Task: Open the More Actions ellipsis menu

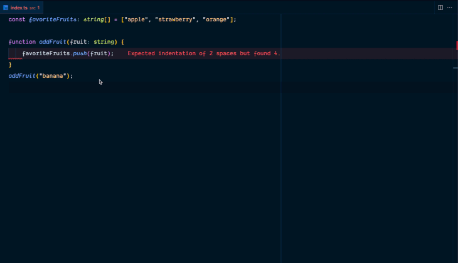Action: (x=449, y=8)
